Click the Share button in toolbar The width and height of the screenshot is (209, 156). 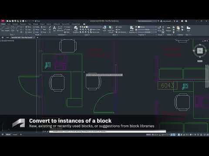coord(37,21)
